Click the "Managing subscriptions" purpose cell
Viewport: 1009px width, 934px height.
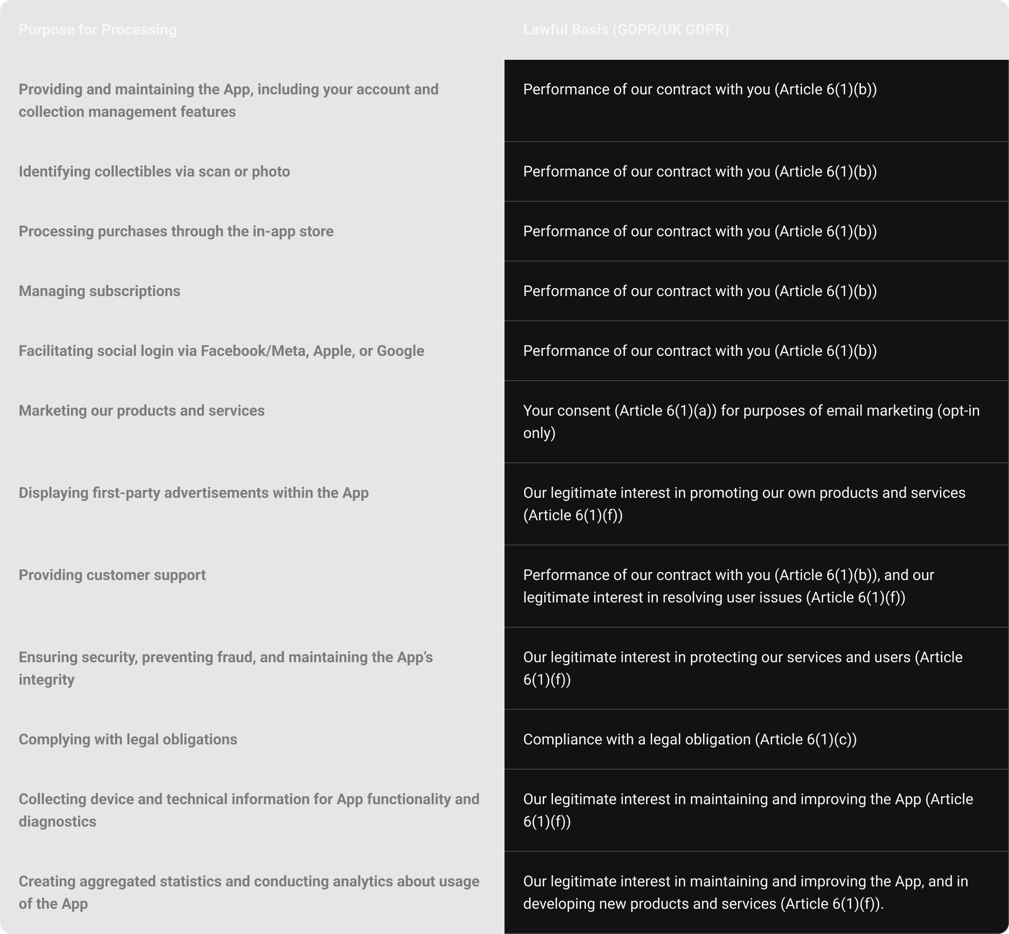point(99,291)
